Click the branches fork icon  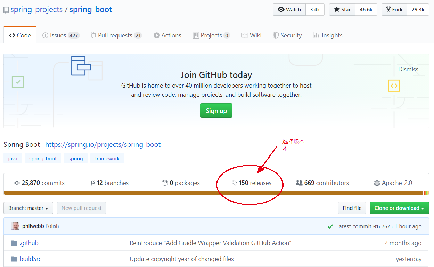coord(92,183)
